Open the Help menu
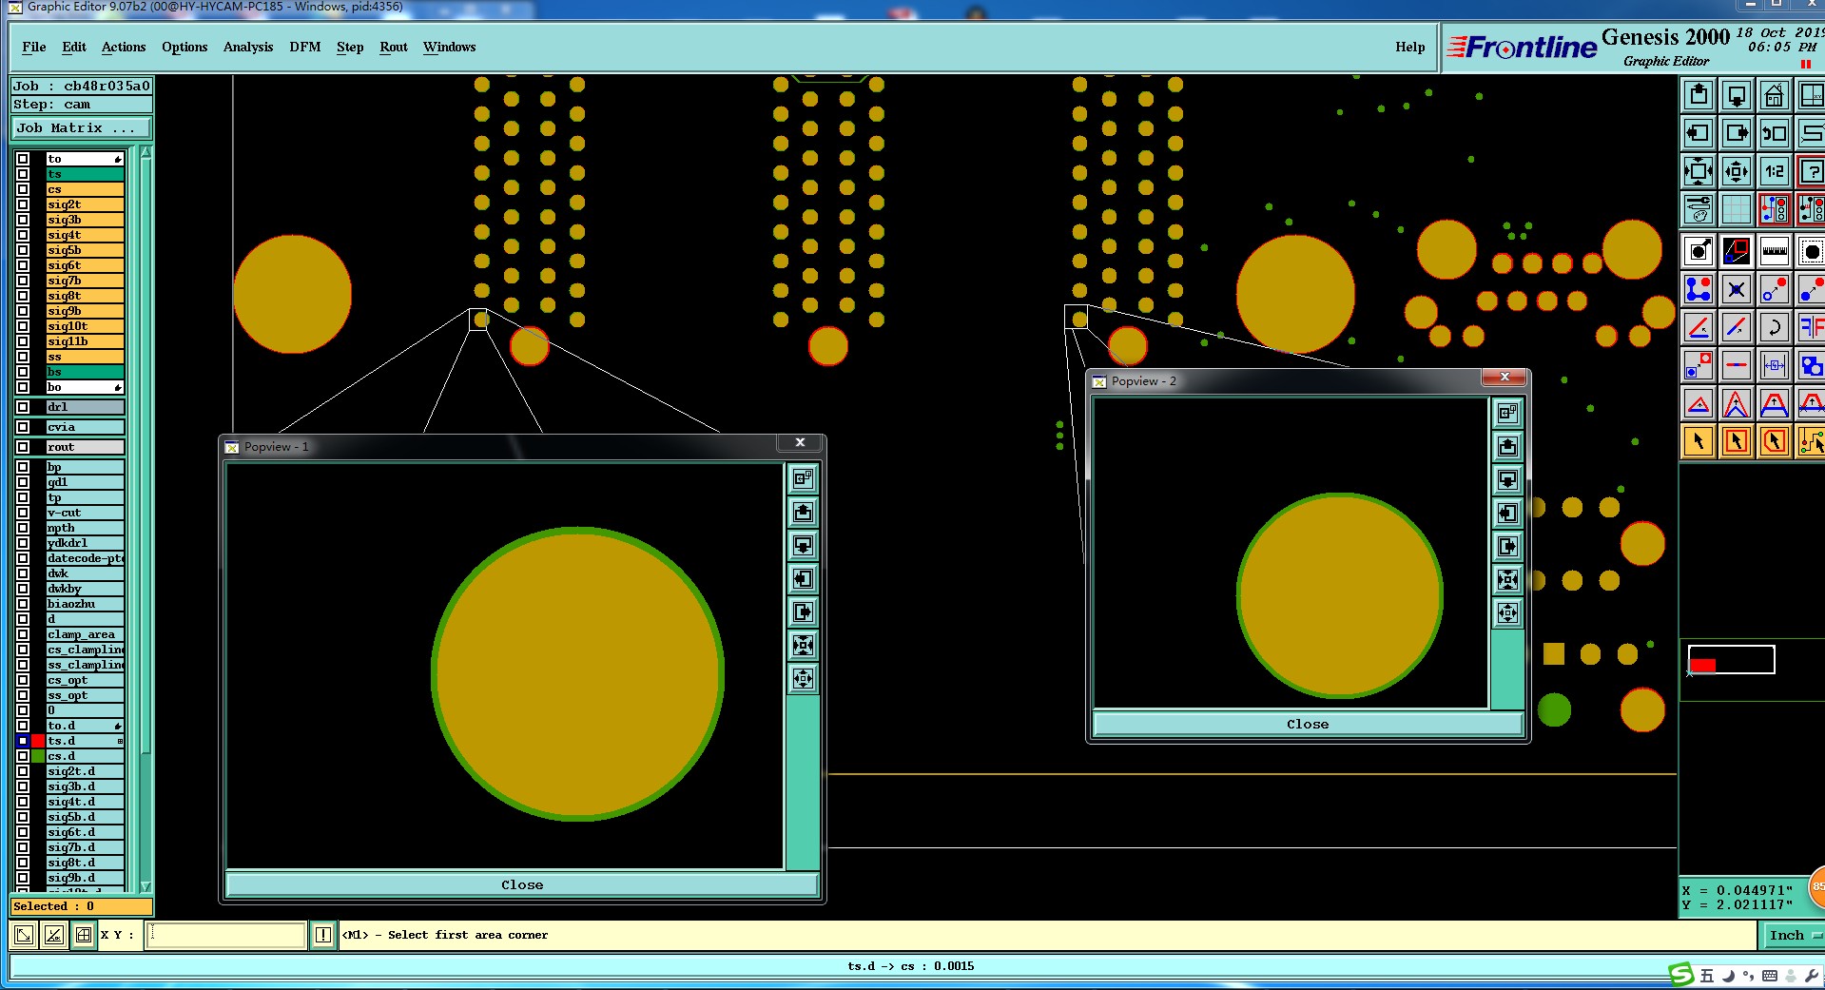1825x990 pixels. (x=1410, y=47)
